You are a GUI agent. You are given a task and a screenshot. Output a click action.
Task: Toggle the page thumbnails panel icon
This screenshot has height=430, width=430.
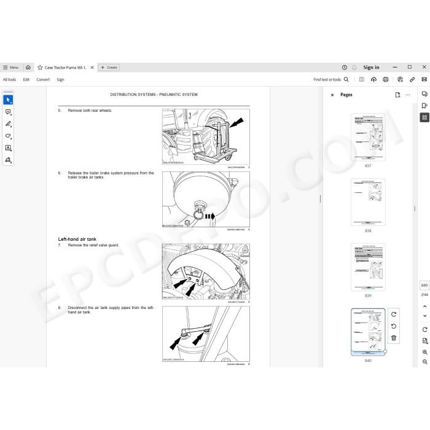coord(424,118)
